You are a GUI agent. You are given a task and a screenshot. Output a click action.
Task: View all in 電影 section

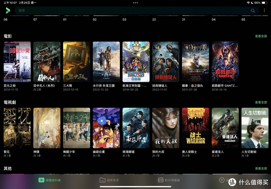click(x=261, y=36)
